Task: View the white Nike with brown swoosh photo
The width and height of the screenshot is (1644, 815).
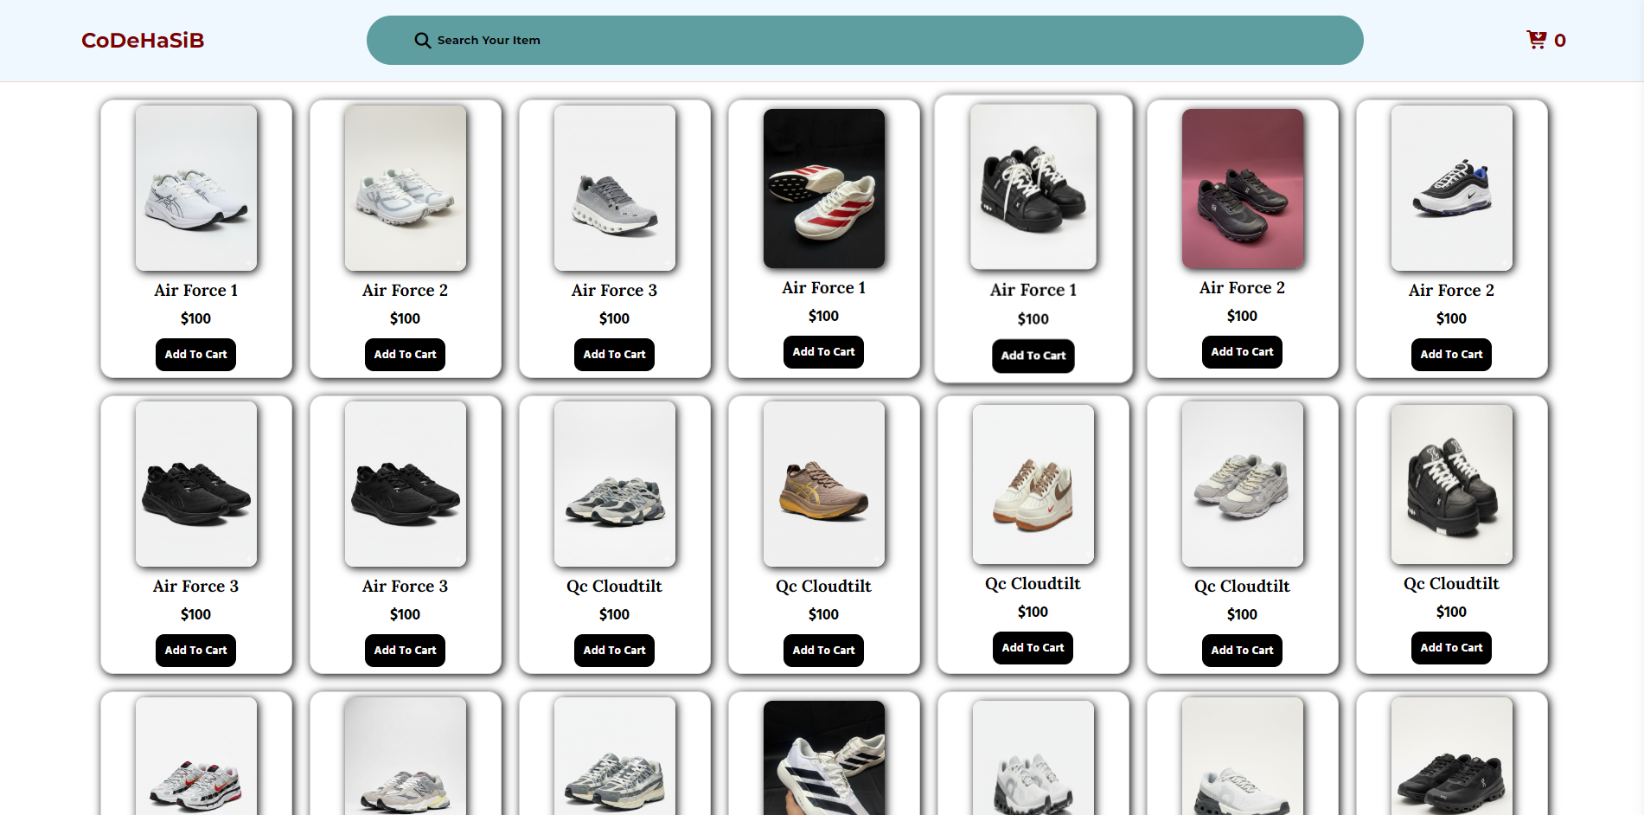Action: pos(1033,484)
